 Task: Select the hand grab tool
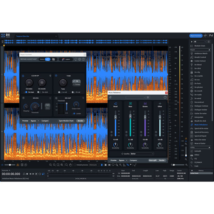70,165
